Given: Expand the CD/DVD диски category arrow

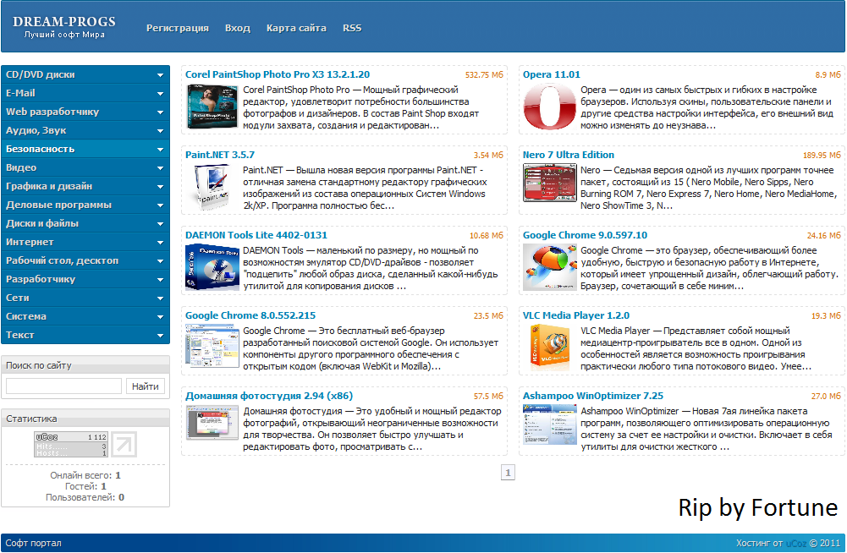Looking at the screenshot, I should [x=161, y=75].
